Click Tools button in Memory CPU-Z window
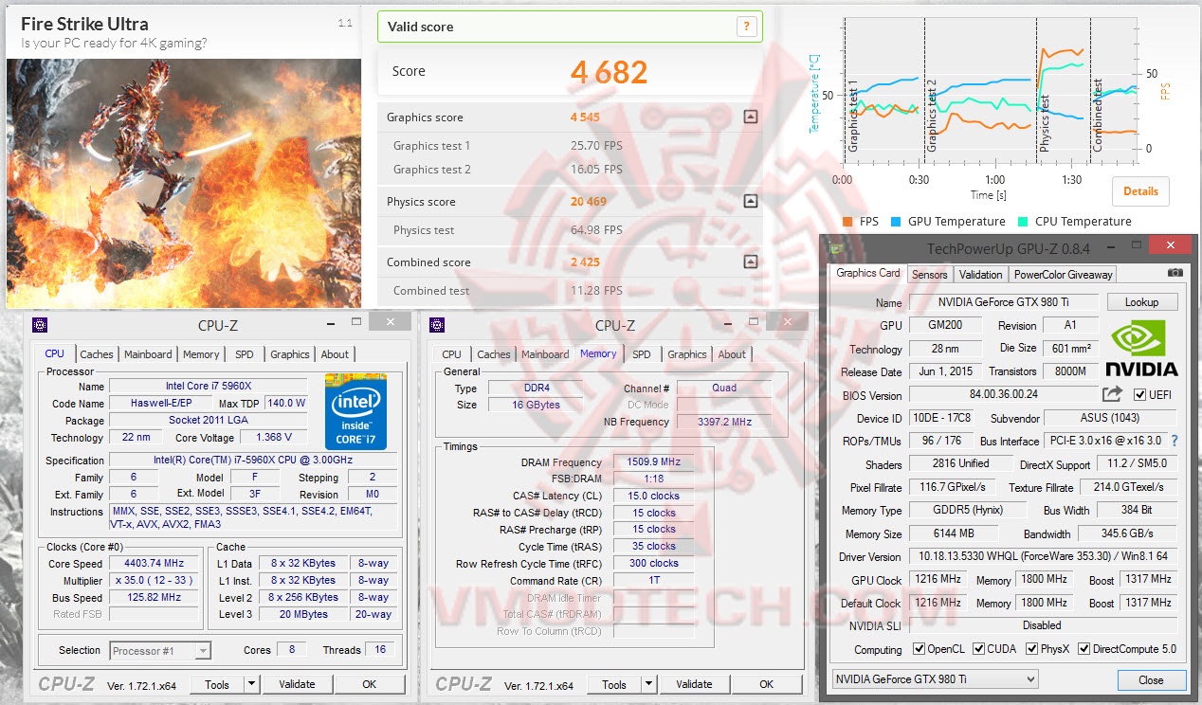The height and width of the screenshot is (705, 1202). [x=614, y=684]
